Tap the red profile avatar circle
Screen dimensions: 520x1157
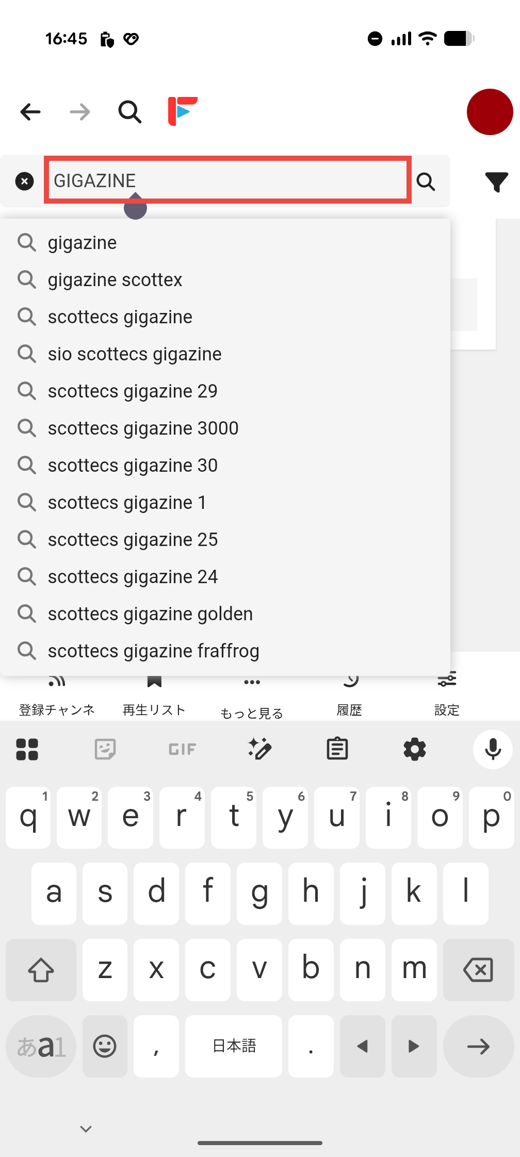[x=490, y=112]
